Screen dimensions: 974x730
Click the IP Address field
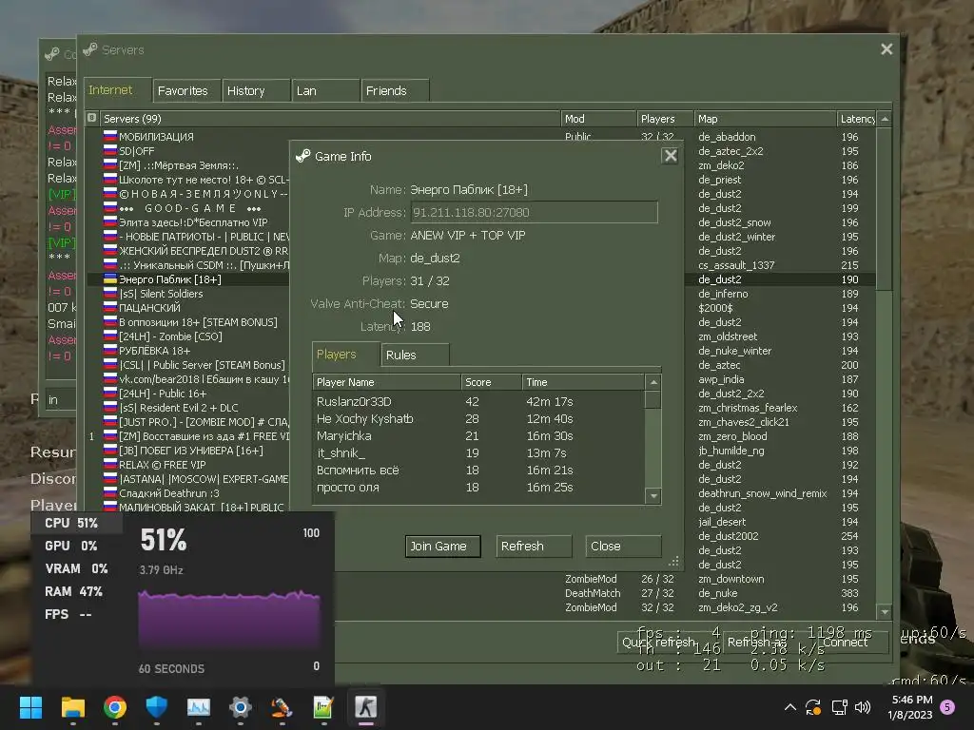[534, 212]
